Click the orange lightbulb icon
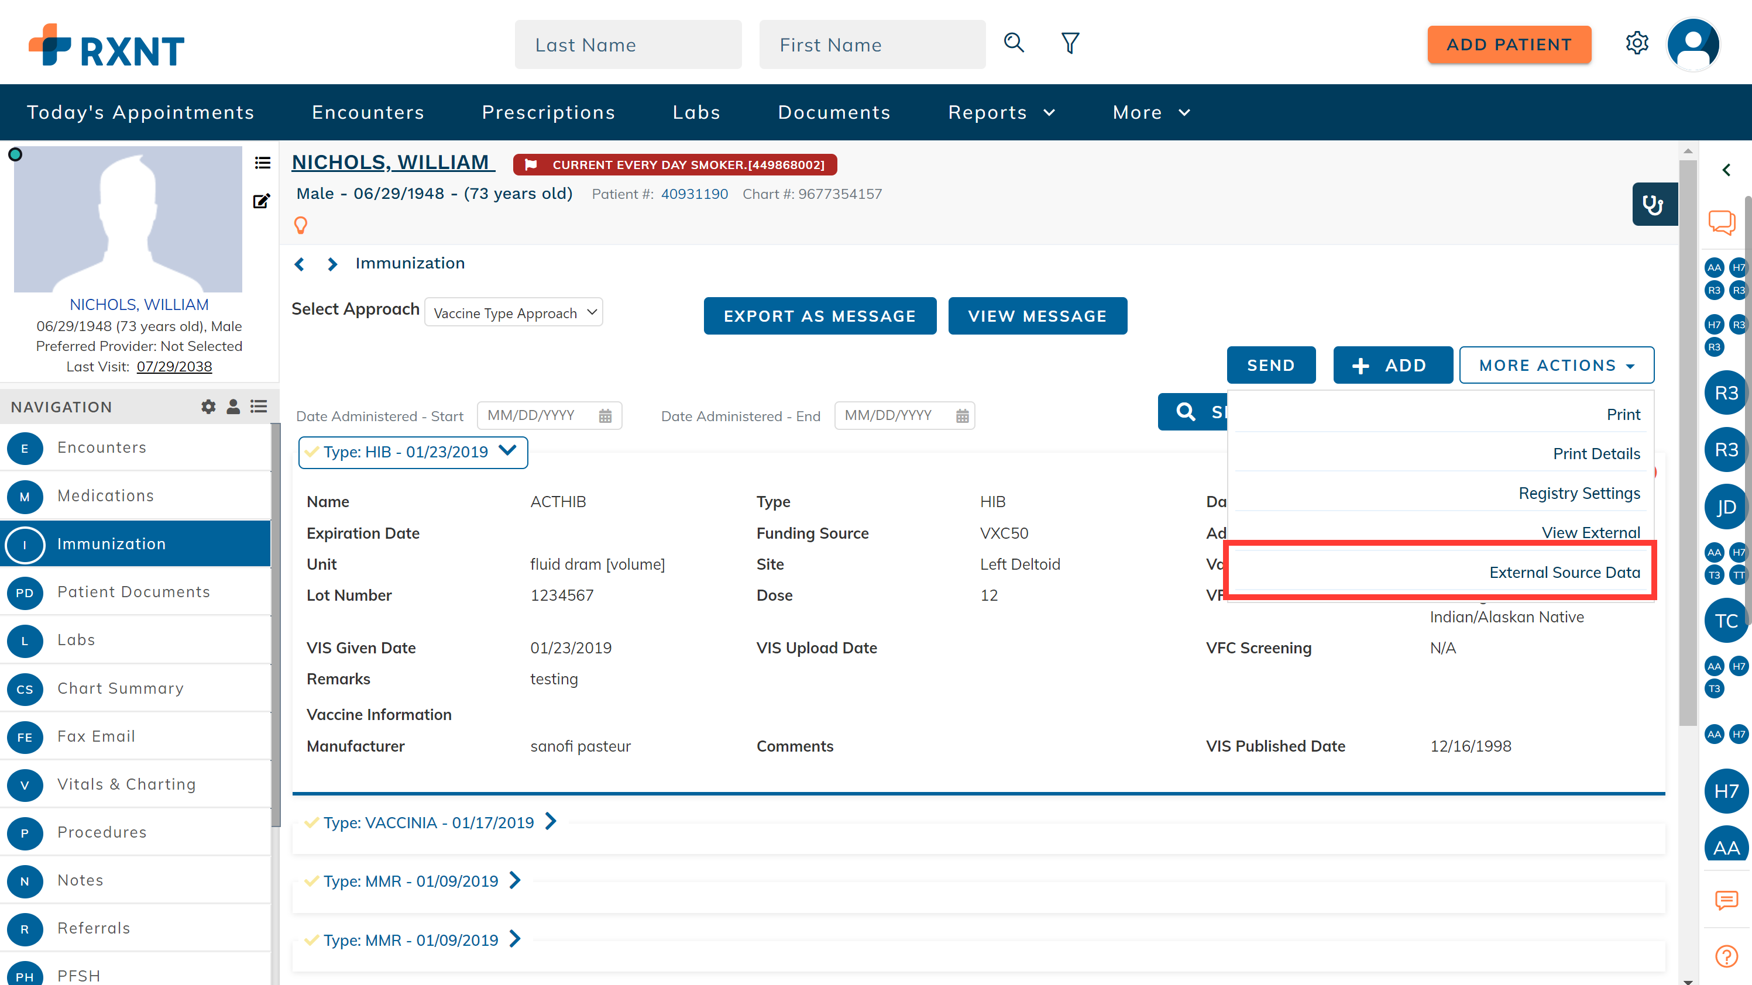The height and width of the screenshot is (985, 1752). click(x=301, y=225)
